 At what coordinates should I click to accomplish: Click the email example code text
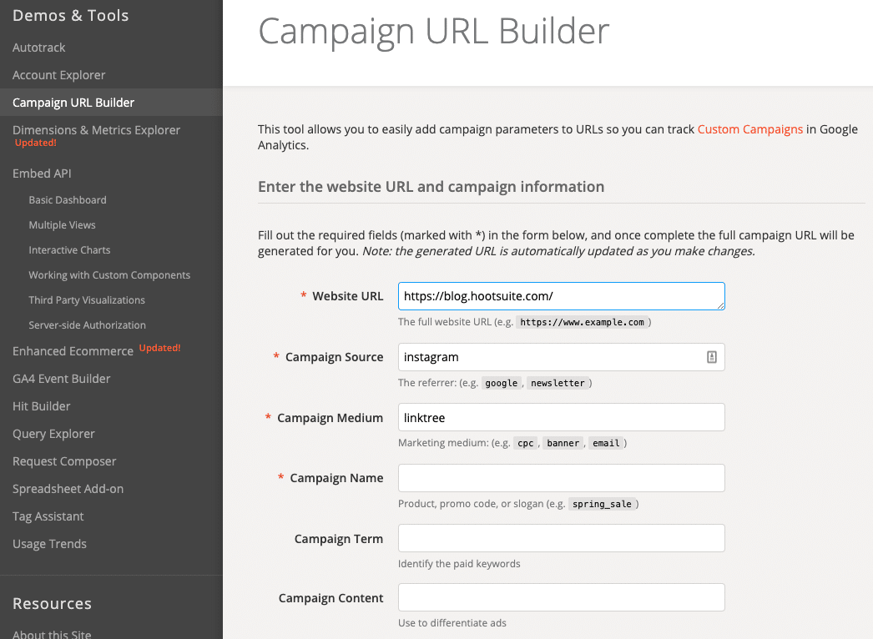click(x=606, y=443)
